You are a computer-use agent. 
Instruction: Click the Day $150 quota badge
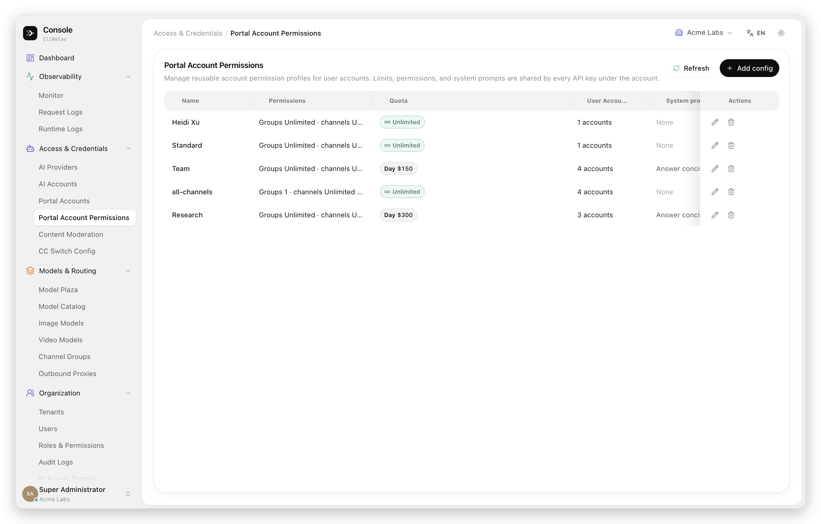coord(398,169)
